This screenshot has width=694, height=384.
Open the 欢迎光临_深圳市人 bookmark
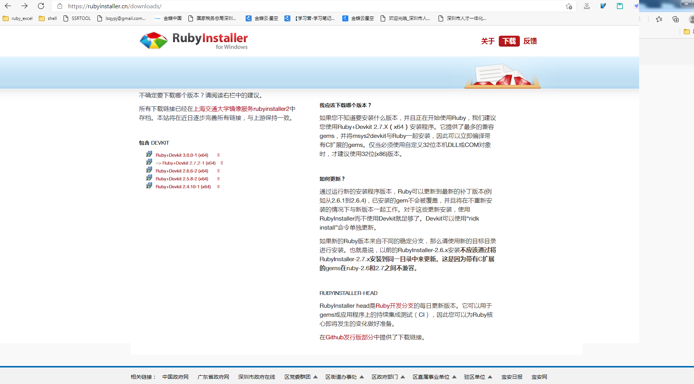click(x=405, y=18)
